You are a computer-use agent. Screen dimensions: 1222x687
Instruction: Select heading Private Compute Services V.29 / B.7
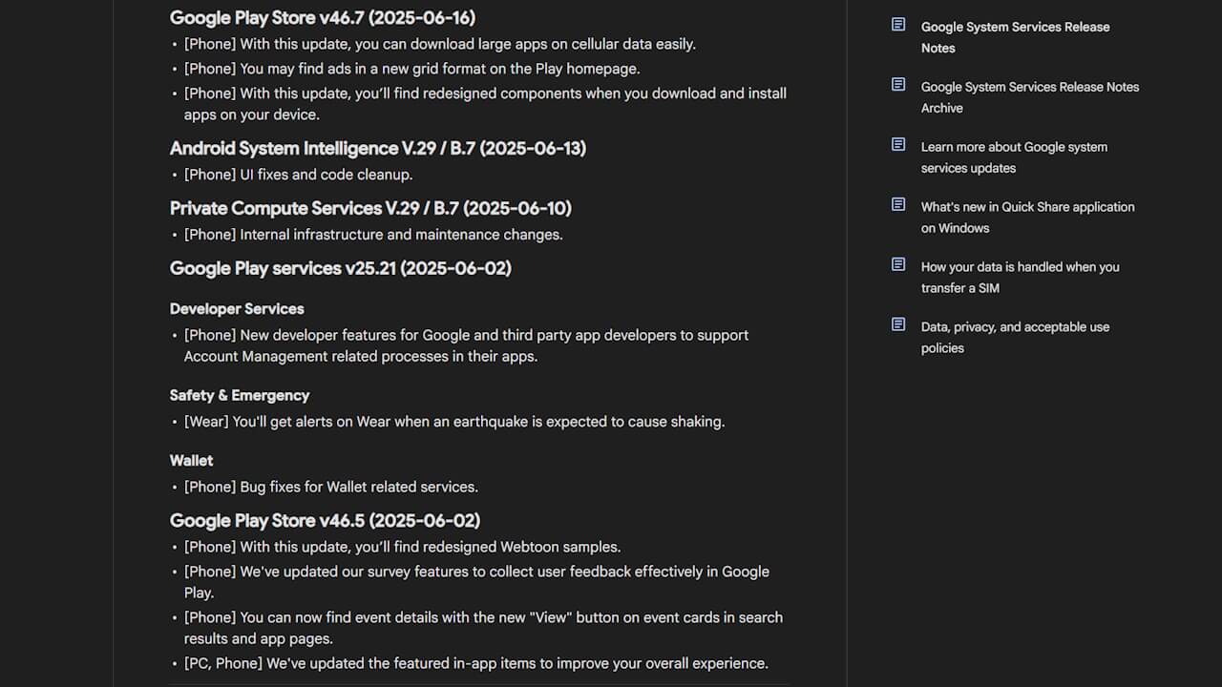pos(370,208)
